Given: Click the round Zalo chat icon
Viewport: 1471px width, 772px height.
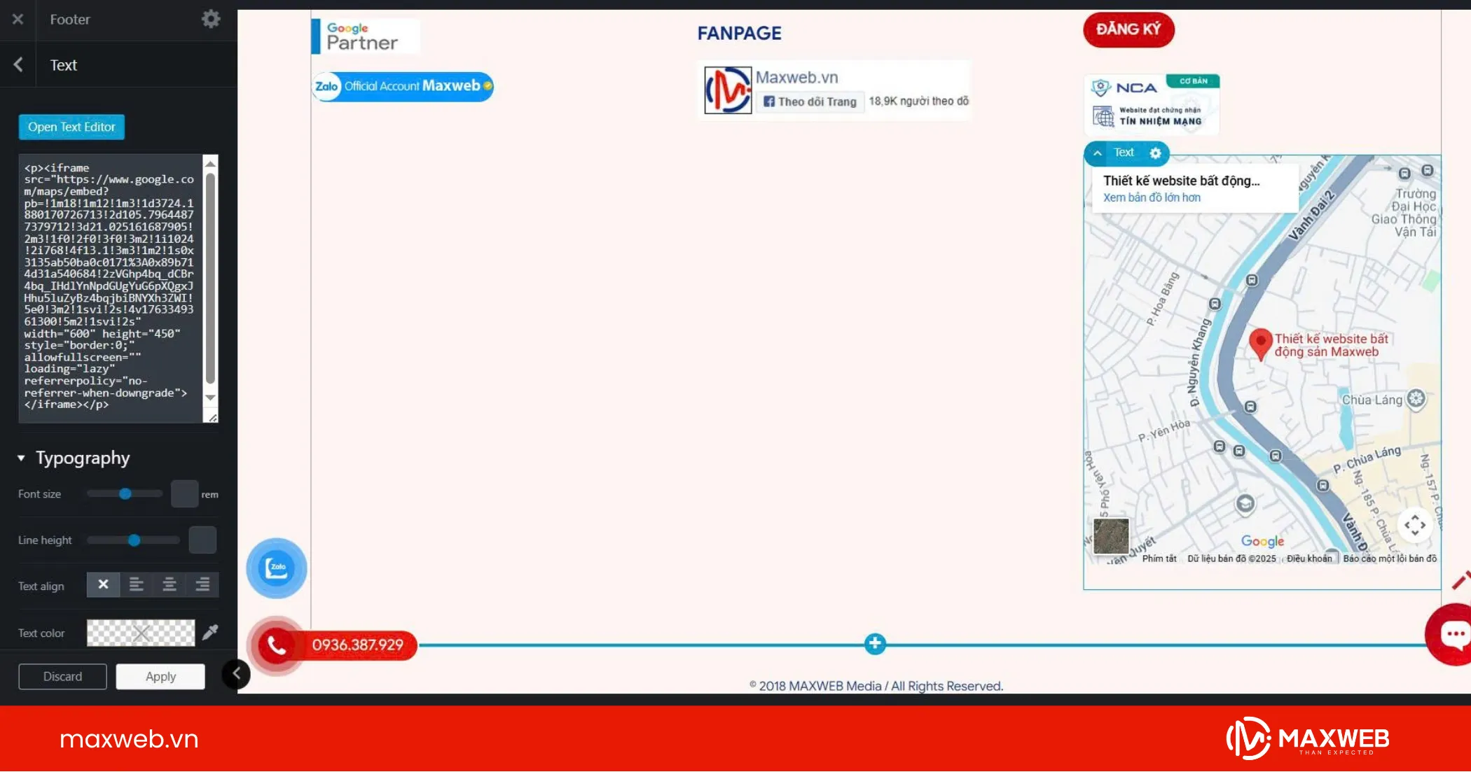Looking at the screenshot, I should coord(277,568).
